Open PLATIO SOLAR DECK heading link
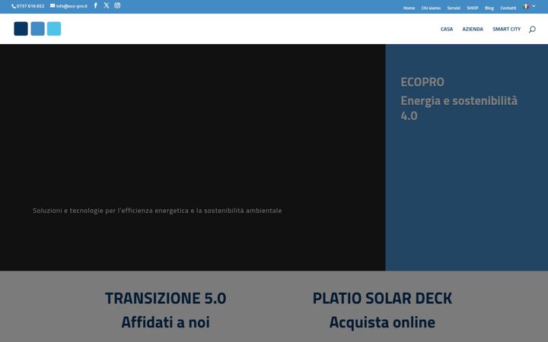This screenshot has width=548, height=342. pyautogui.click(x=382, y=299)
